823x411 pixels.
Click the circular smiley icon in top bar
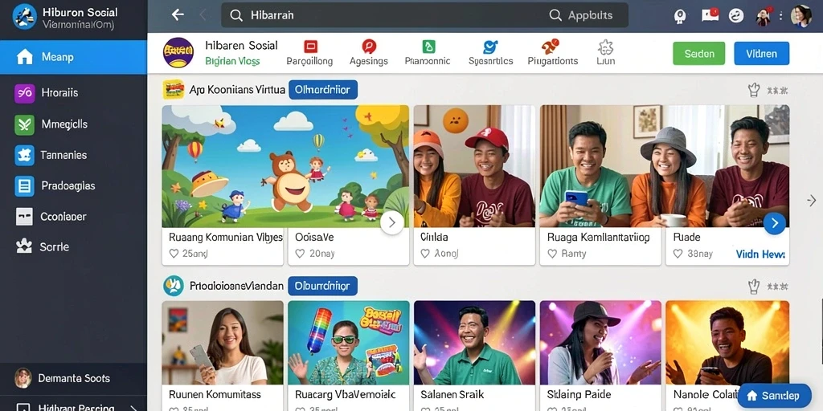click(x=736, y=16)
